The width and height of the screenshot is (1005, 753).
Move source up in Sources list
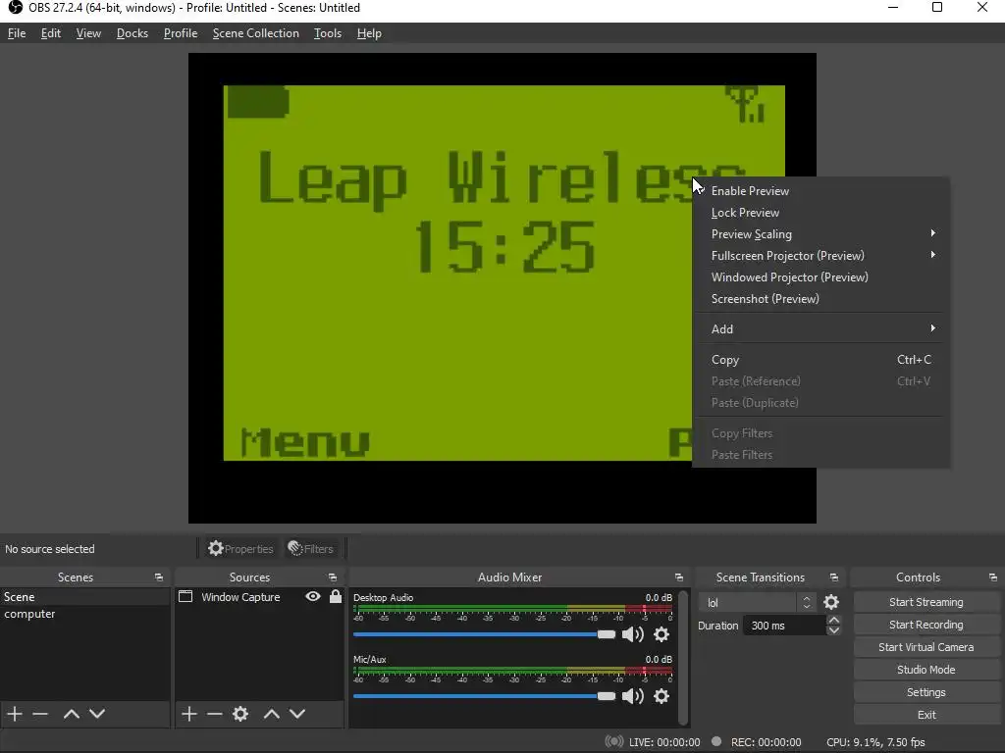point(272,714)
